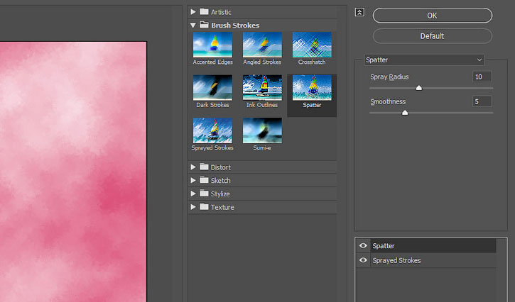The image size is (515, 302).
Task: Click the Stylize folder icon
Action: 204,193
